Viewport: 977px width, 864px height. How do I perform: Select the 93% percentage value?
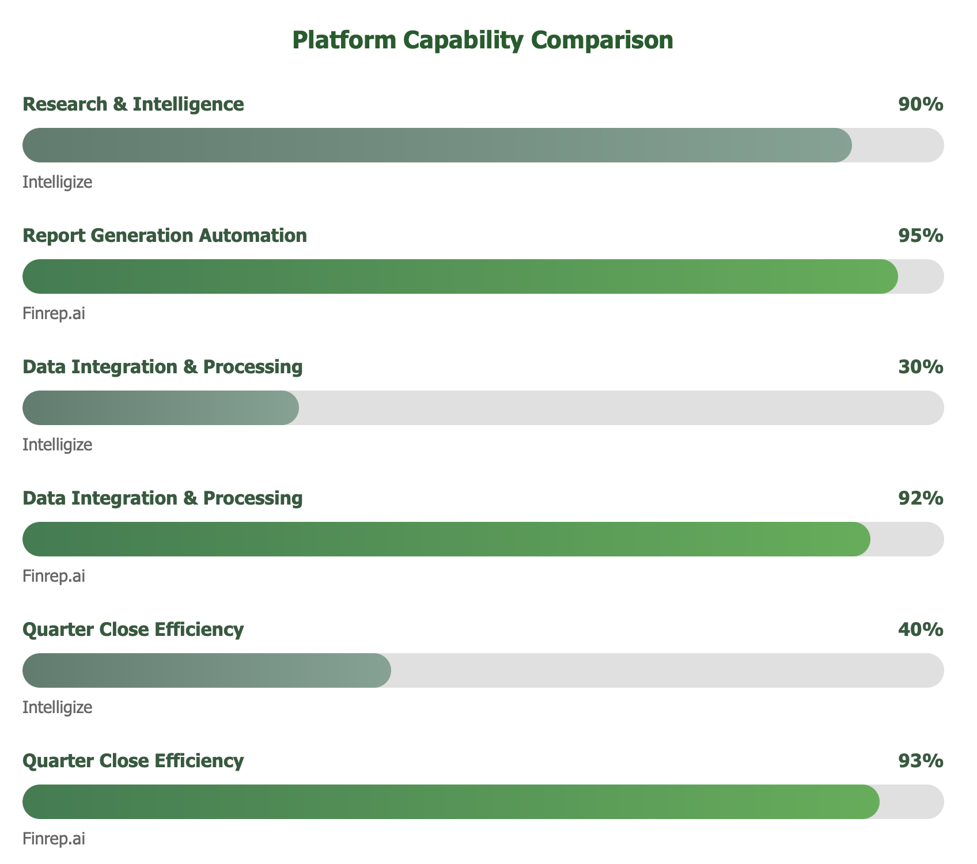[920, 761]
